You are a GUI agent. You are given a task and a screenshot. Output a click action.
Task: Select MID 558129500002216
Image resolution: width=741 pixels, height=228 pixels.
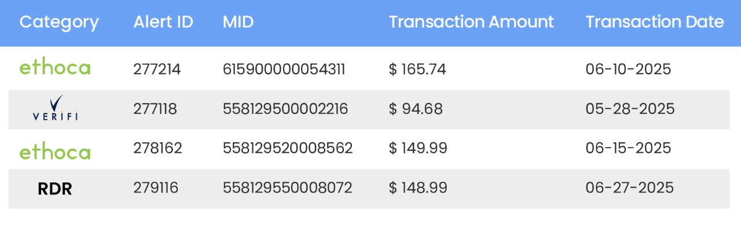(x=285, y=109)
